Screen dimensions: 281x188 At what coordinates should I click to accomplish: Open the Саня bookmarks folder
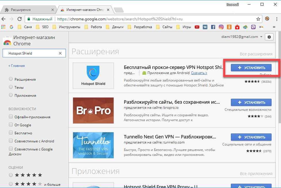(x=25, y=27)
